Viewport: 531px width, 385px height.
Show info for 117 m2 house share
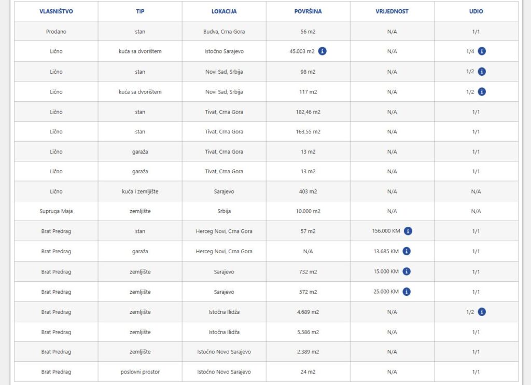click(482, 92)
